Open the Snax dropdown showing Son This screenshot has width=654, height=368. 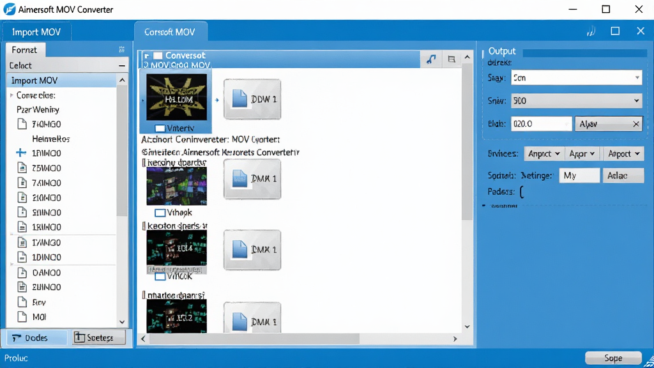pyautogui.click(x=577, y=77)
